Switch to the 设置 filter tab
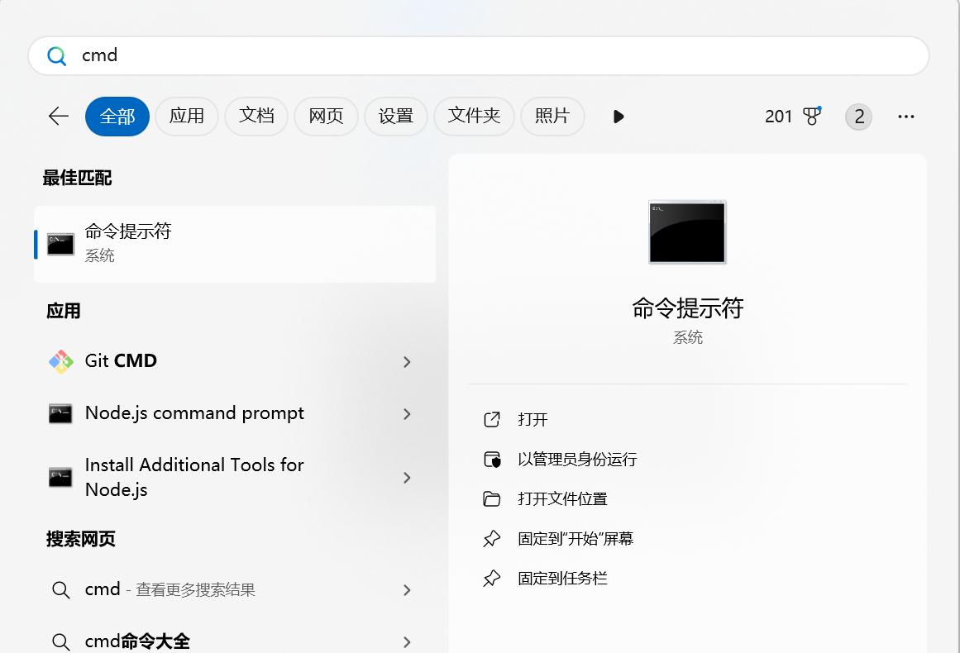 (395, 117)
